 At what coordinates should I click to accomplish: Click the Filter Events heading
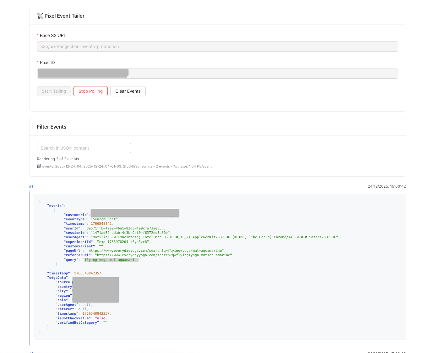pos(52,127)
